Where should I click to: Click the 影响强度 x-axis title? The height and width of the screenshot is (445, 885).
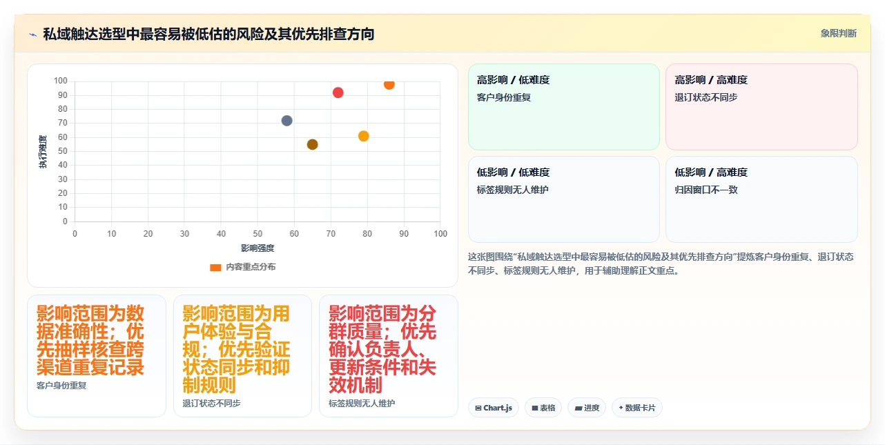point(257,248)
